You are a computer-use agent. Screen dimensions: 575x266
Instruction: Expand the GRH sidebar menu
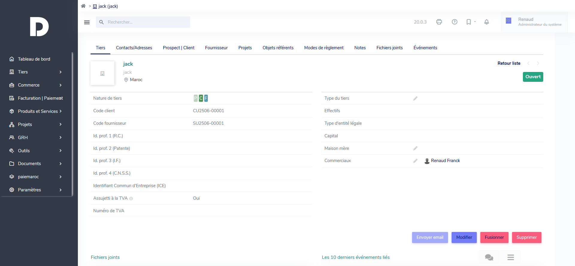(x=36, y=138)
